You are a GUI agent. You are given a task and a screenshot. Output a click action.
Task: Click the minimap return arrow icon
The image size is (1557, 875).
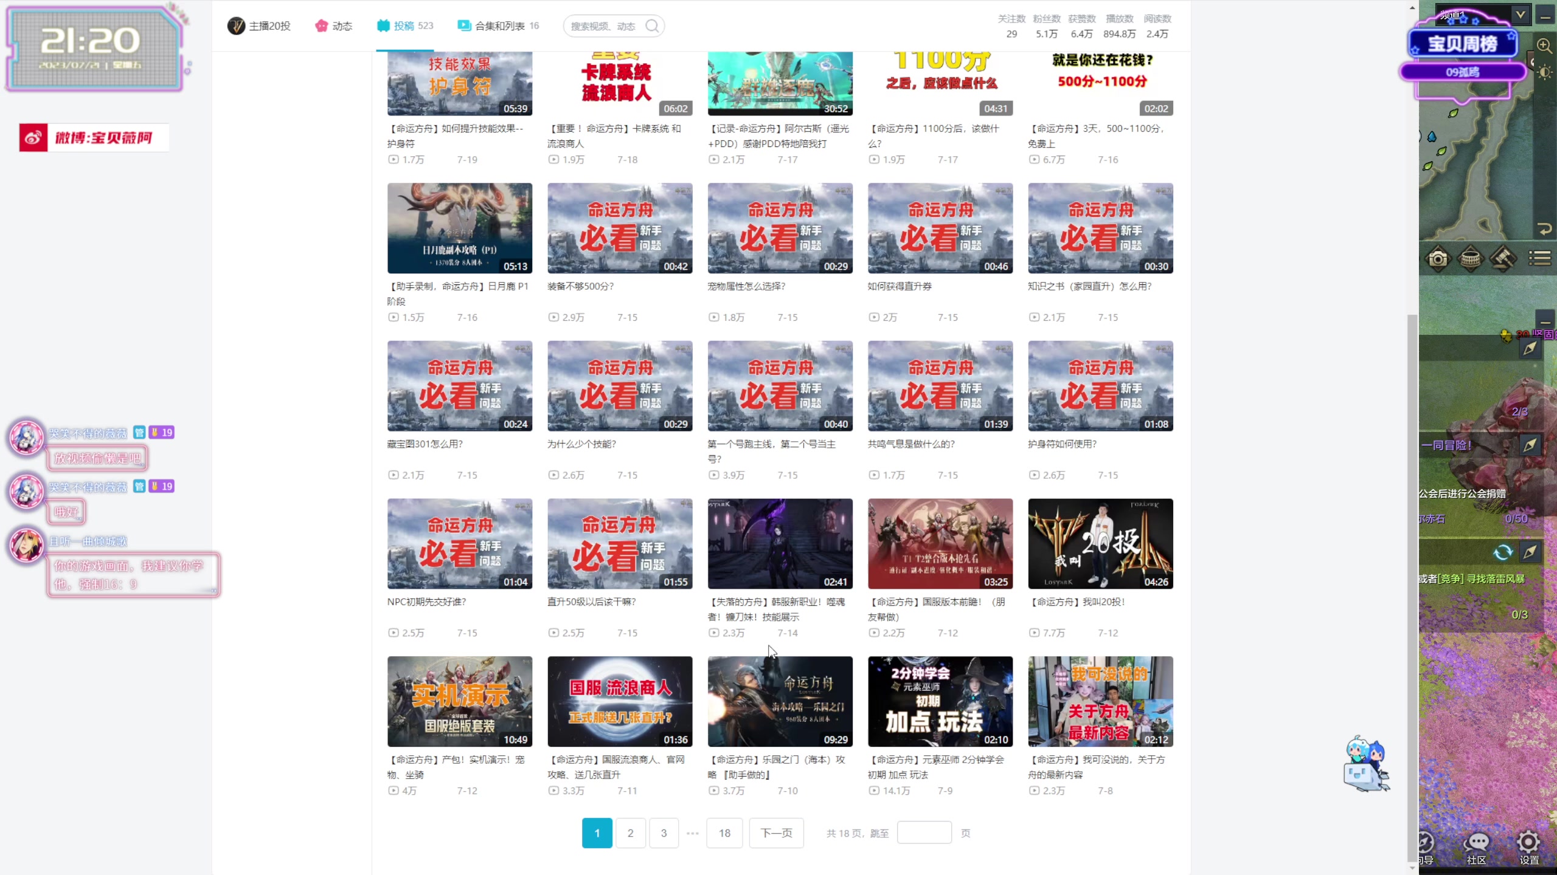pos(1544,229)
